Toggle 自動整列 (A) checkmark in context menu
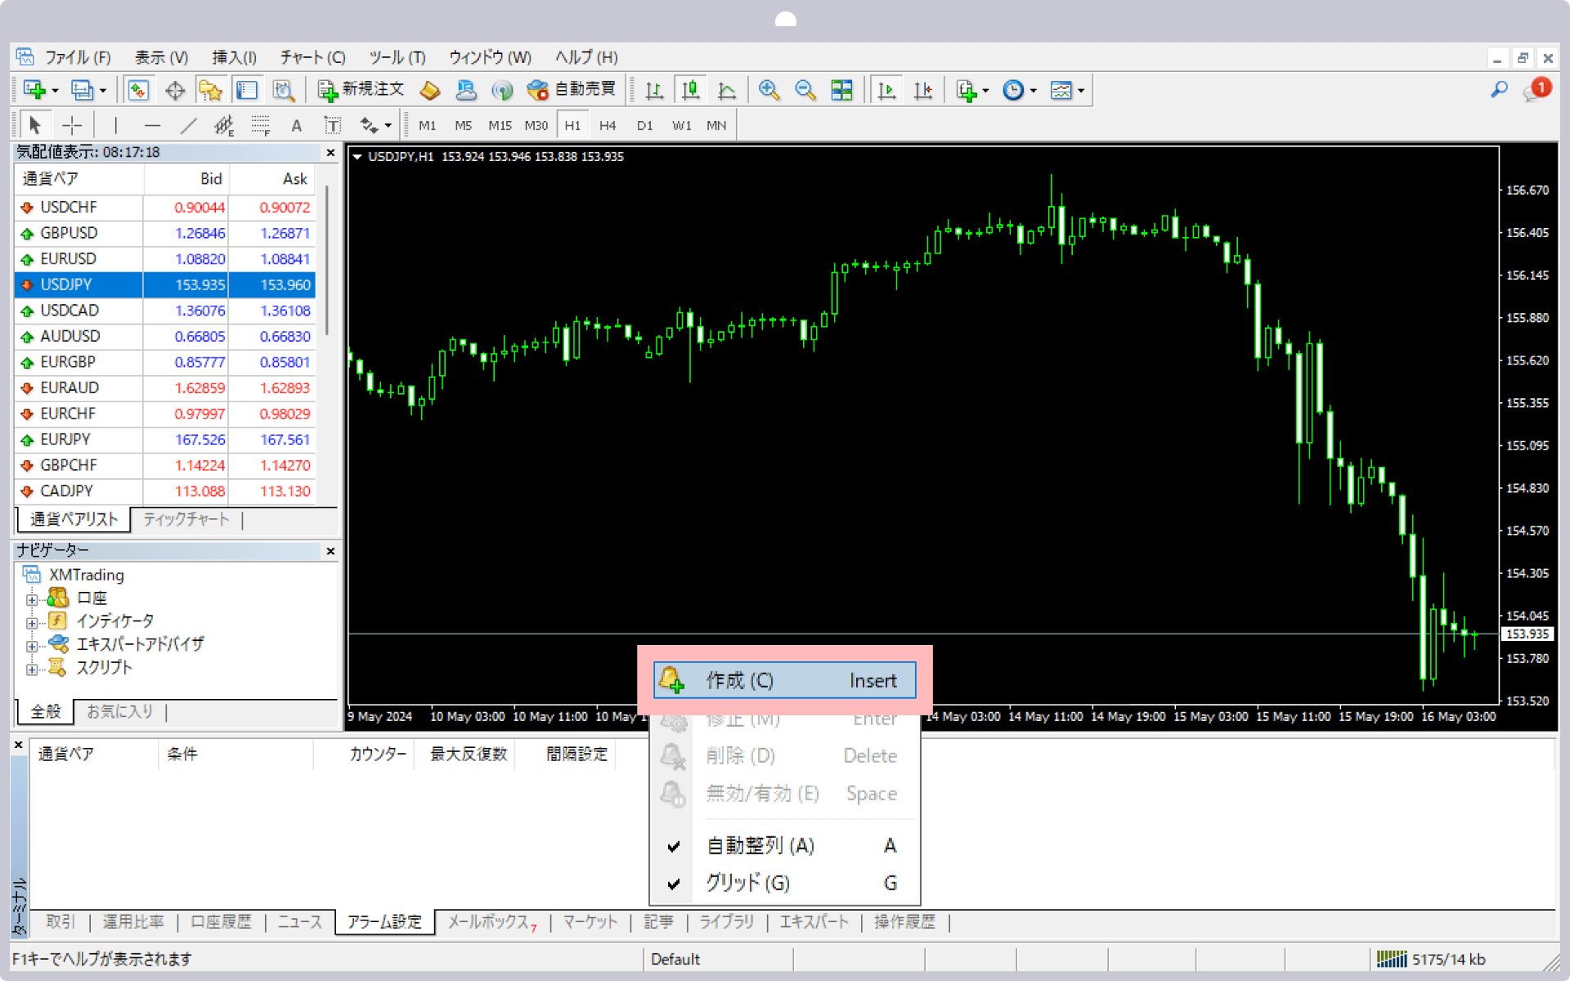Image resolution: width=1570 pixels, height=981 pixels. pyautogui.click(x=785, y=845)
